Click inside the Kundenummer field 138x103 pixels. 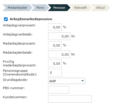click(x=70, y=99)
